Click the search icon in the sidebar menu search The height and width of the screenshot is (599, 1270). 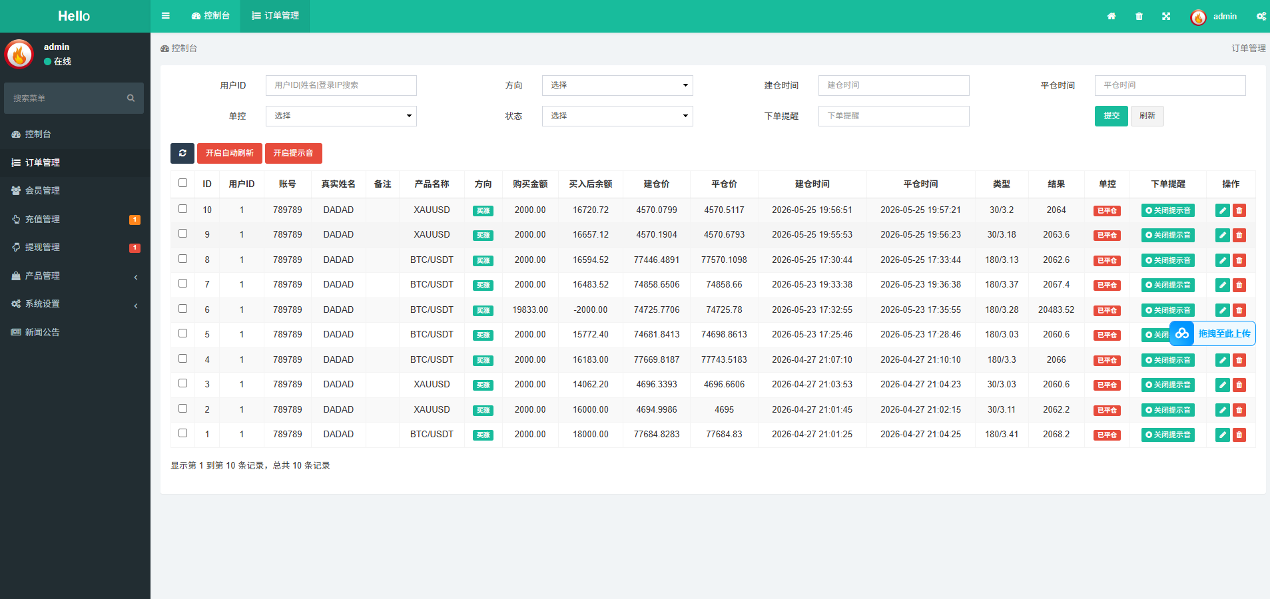coord(131,98)
